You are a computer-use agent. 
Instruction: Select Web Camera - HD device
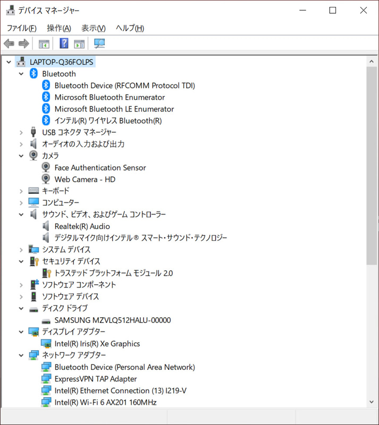85,179
